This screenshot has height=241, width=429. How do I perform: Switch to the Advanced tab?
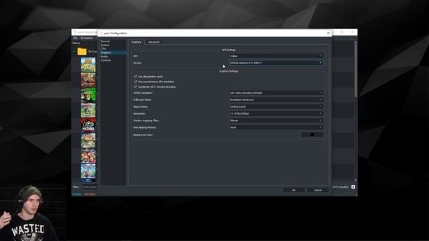click(154, 42)
